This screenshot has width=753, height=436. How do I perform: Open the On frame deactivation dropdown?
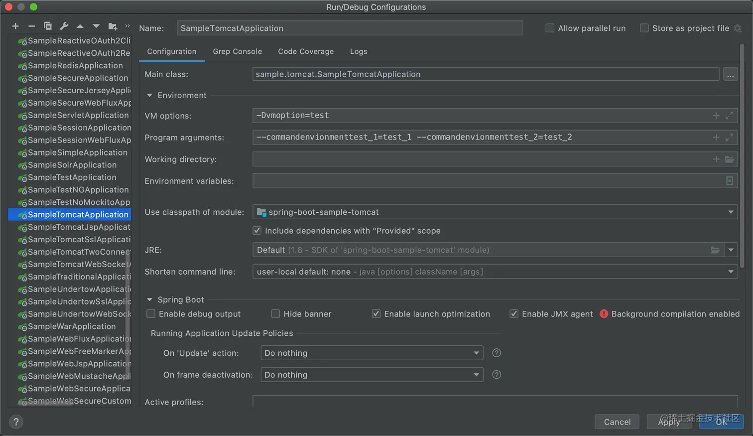[x=372, y=375]
